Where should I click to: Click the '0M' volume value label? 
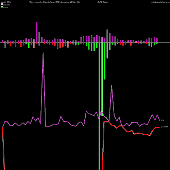pos(163,120)
